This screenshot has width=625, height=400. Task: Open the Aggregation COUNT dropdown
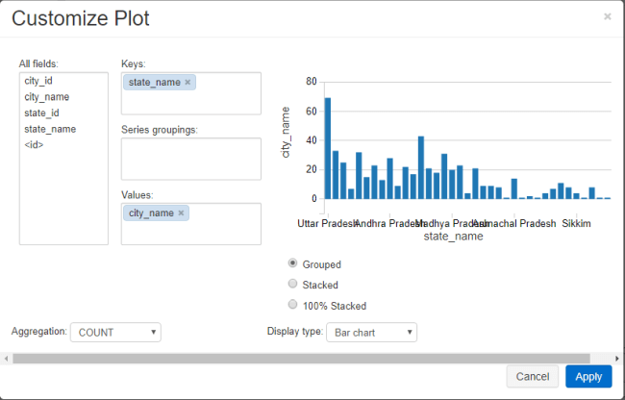115,333
